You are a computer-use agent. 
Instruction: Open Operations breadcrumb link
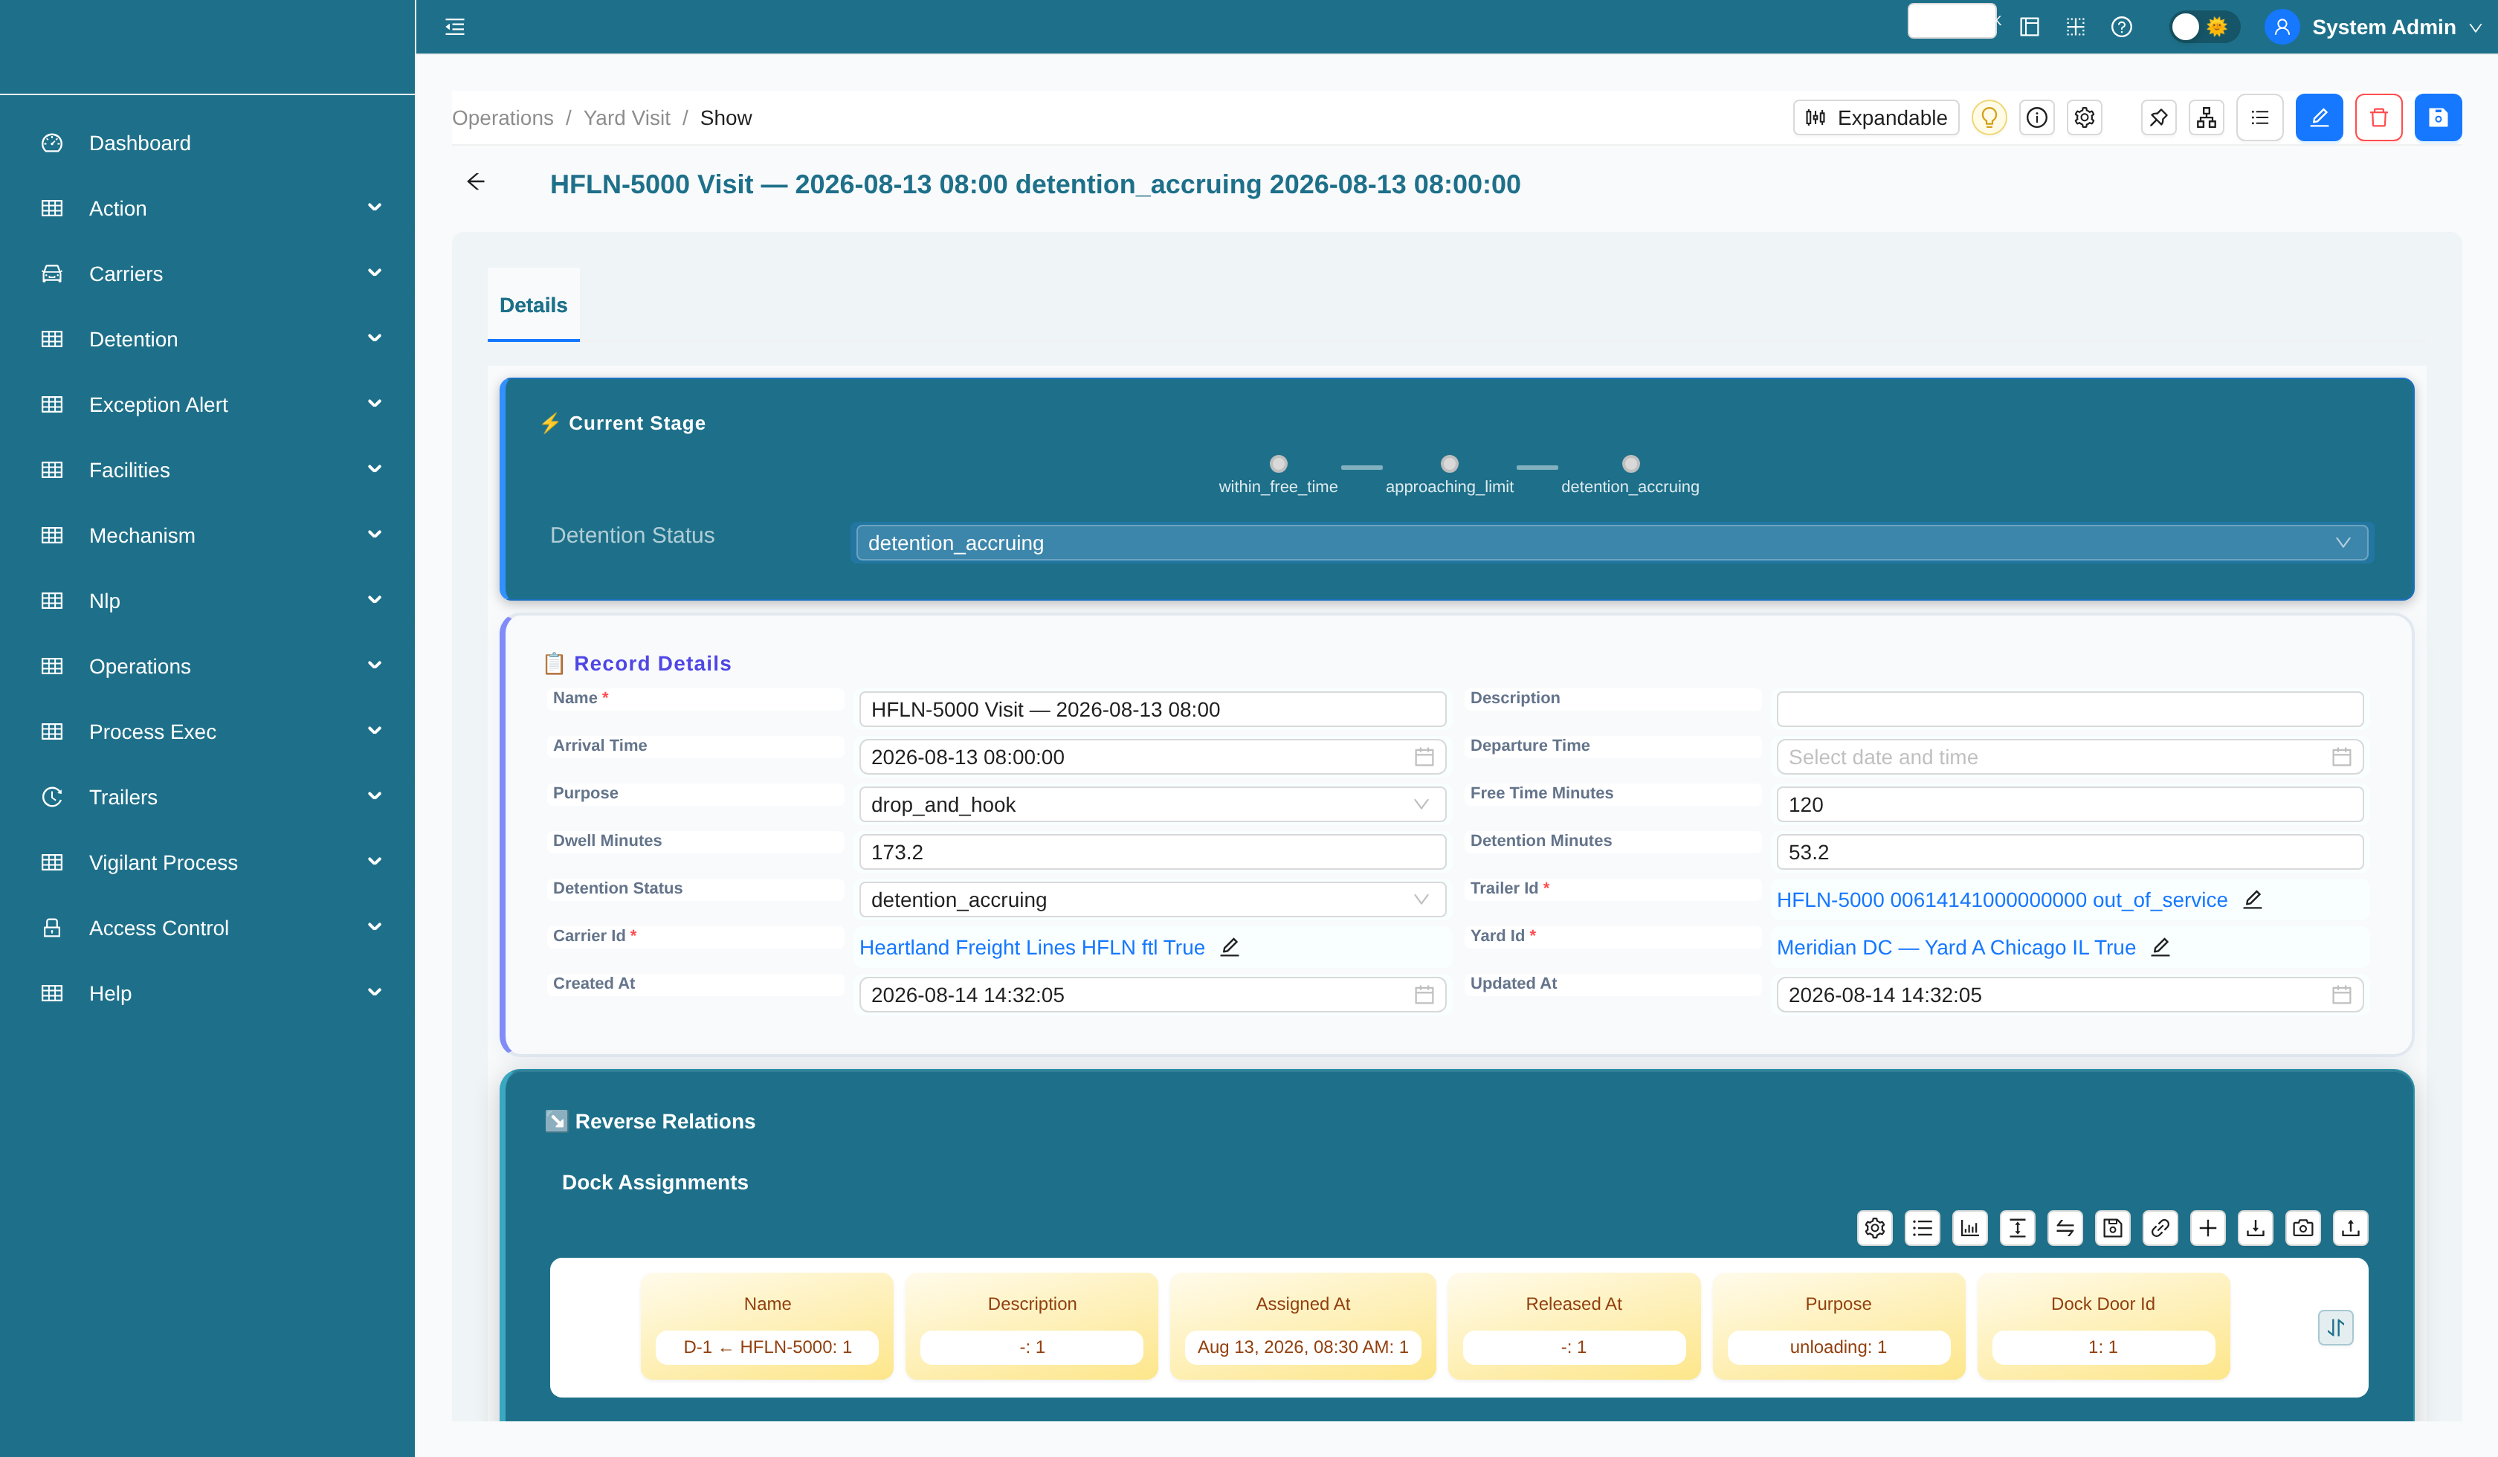[x=503, y=118]
